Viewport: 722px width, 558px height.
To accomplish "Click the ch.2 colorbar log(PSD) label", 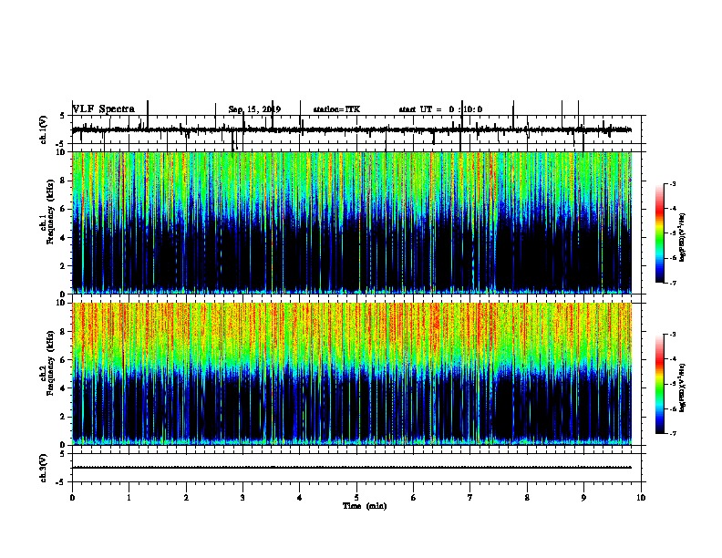I will [683, 387].
